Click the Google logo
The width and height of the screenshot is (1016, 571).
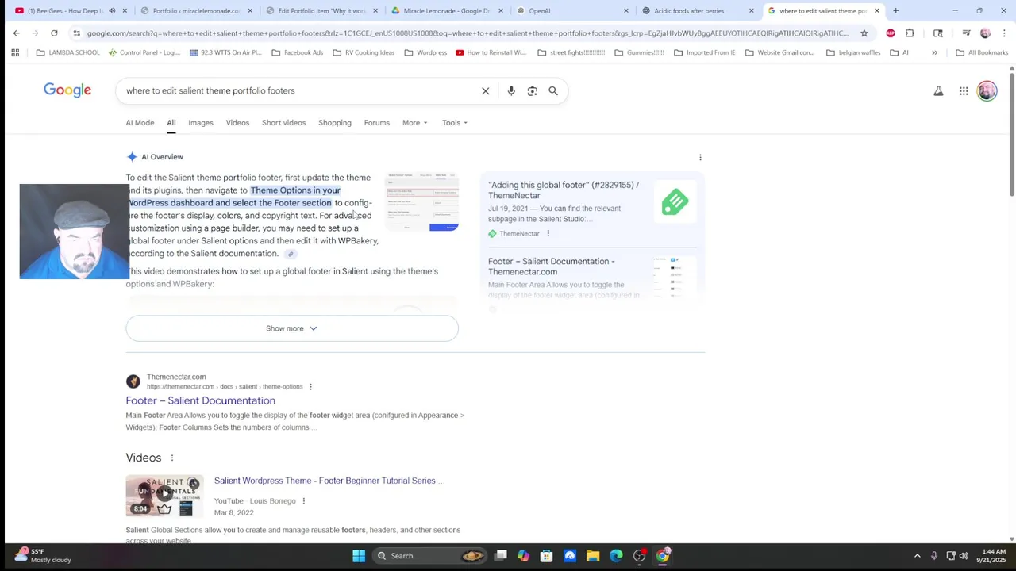[67, 90]
